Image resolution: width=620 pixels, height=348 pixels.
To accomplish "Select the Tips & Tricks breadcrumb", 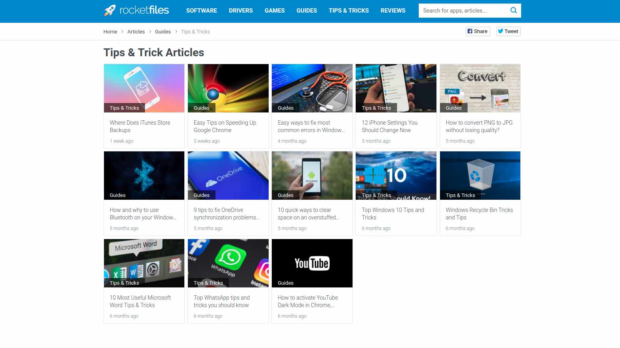I will coord(195,32).
